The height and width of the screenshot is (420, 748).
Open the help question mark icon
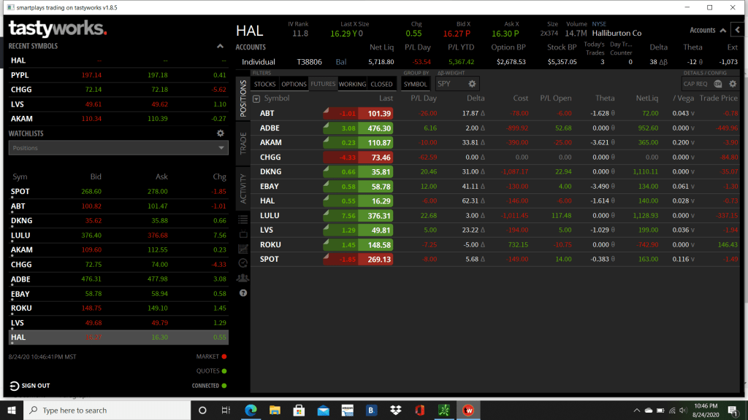[x=243, y=292]
